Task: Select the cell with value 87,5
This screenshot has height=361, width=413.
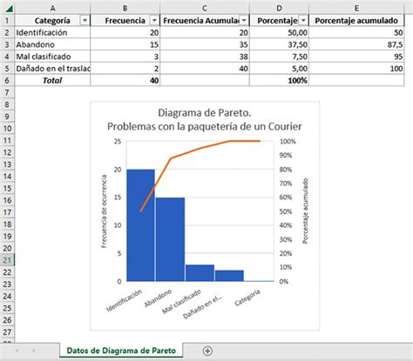Action: (x=356, y=44)
